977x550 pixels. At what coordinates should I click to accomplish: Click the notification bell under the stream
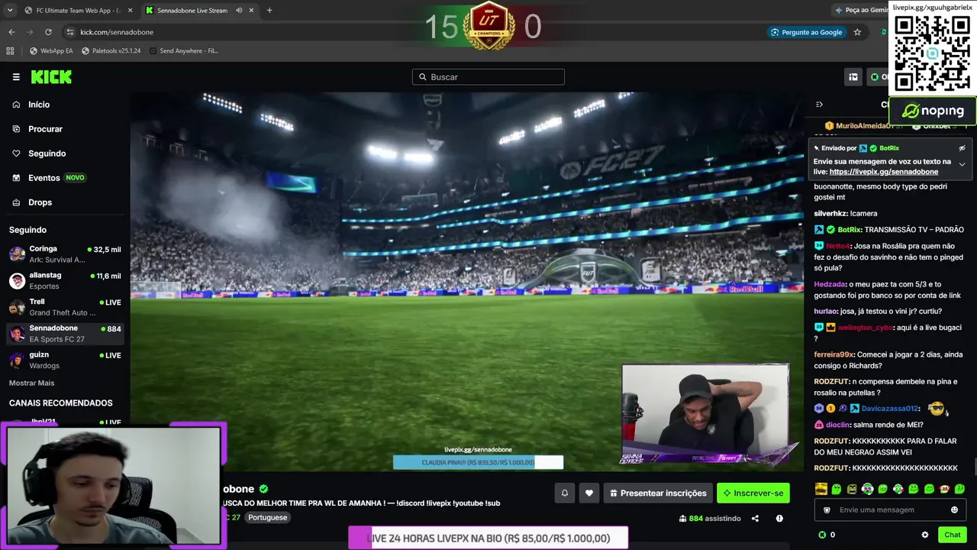click(565, 493)
